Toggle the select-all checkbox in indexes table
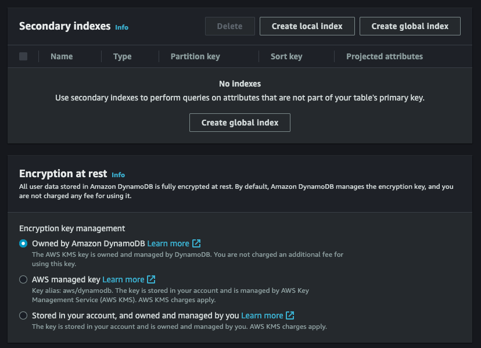481x348 pixels. click(x=23, y=56)
